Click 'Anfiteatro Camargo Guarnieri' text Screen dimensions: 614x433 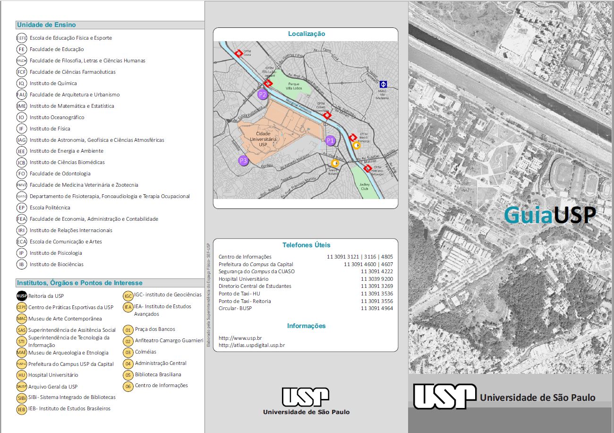tap(169, 340)
